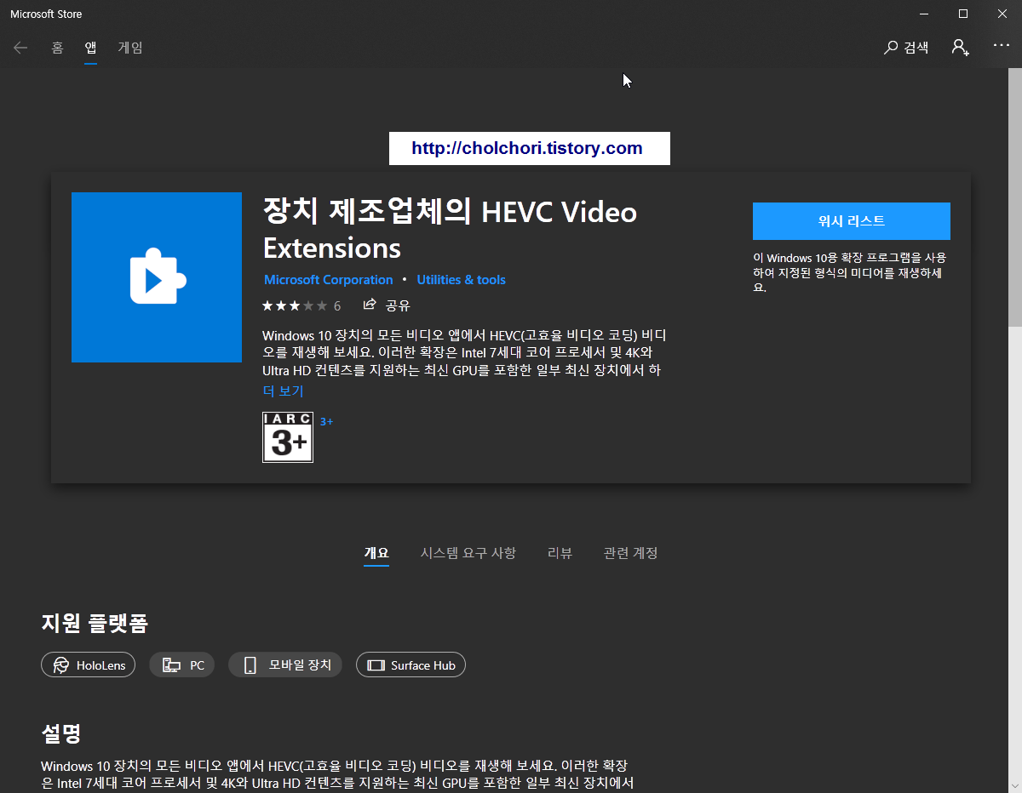Click the 설명 heading
1022x793 pixels.
click(61, 733)
